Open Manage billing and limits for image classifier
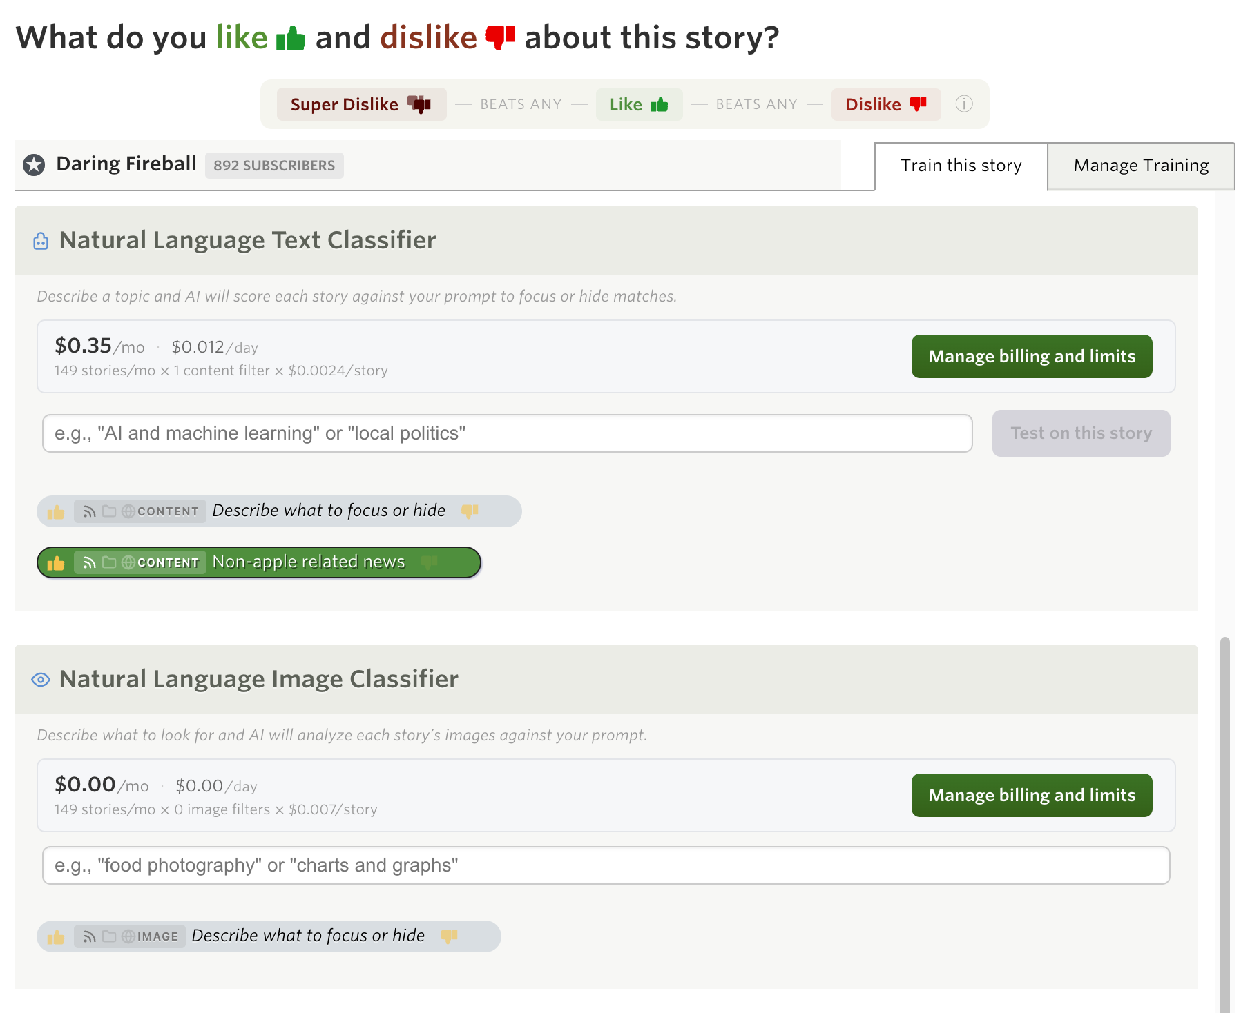 [x=1031, y=796]
